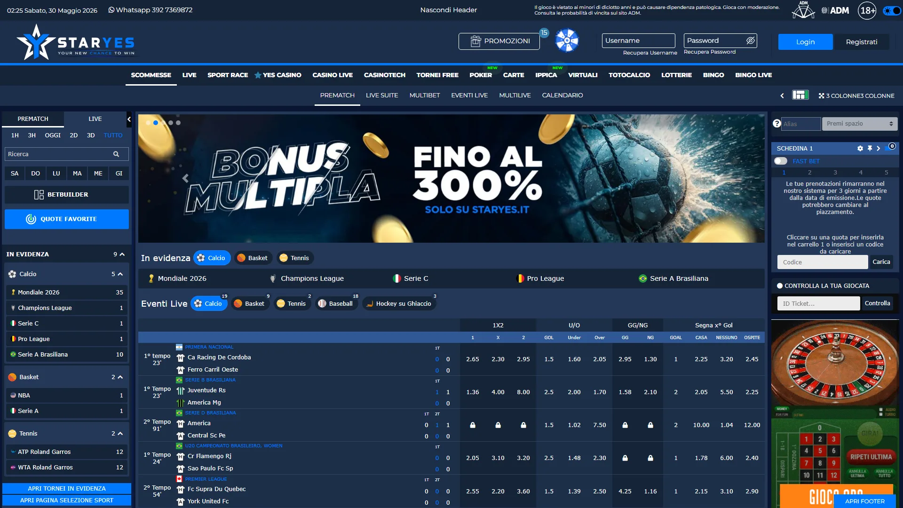Viewport: 903px width, 508px height.
Task: Click the search magnifier in Ricerca box
Action: coord(116,154)
